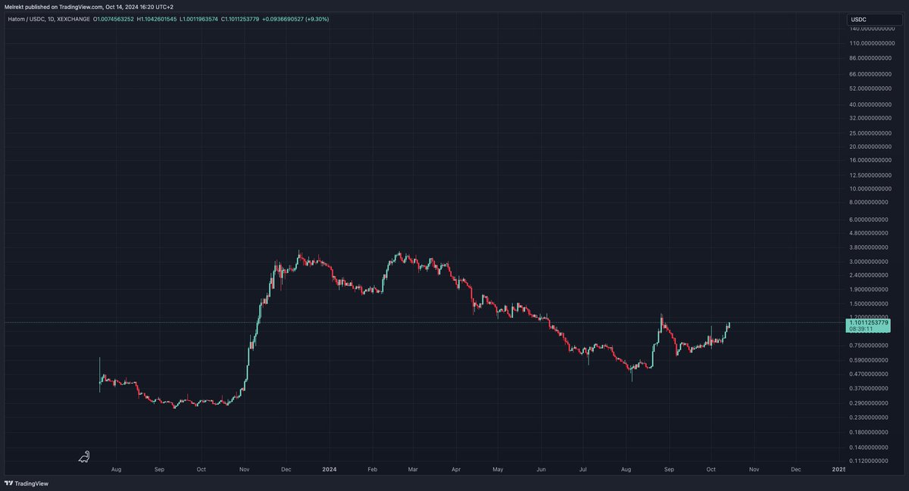909x491 pixels.
Task: Click the current price label 1.1011253779
Action: (870, 323)
